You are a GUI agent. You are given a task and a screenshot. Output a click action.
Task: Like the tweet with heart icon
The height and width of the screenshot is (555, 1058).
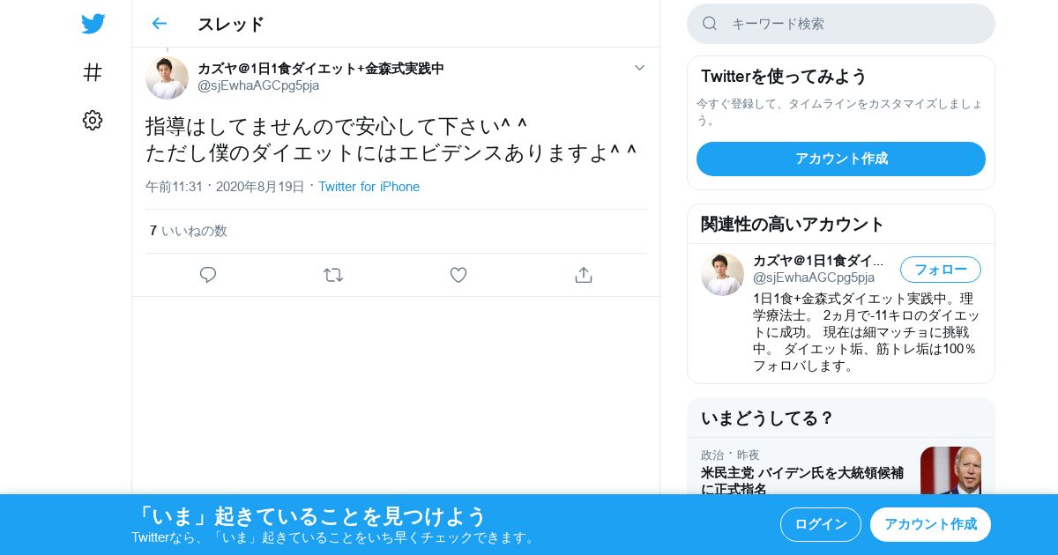pos(458,275)
